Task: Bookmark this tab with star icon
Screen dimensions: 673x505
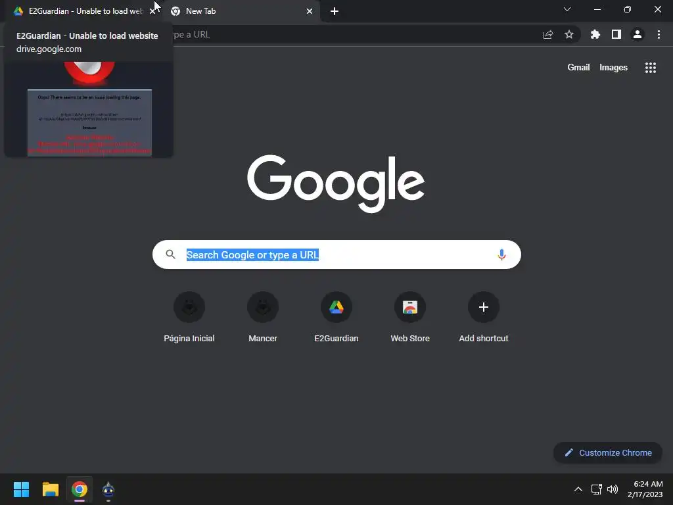Action: tap(569, 35)
